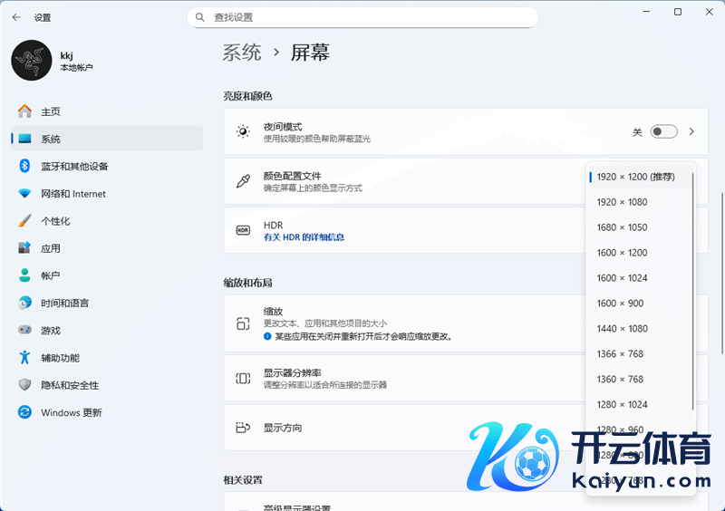Select 蓝牙和其他设备 in sidebar

pyautogui.click(x=74, y=166)
